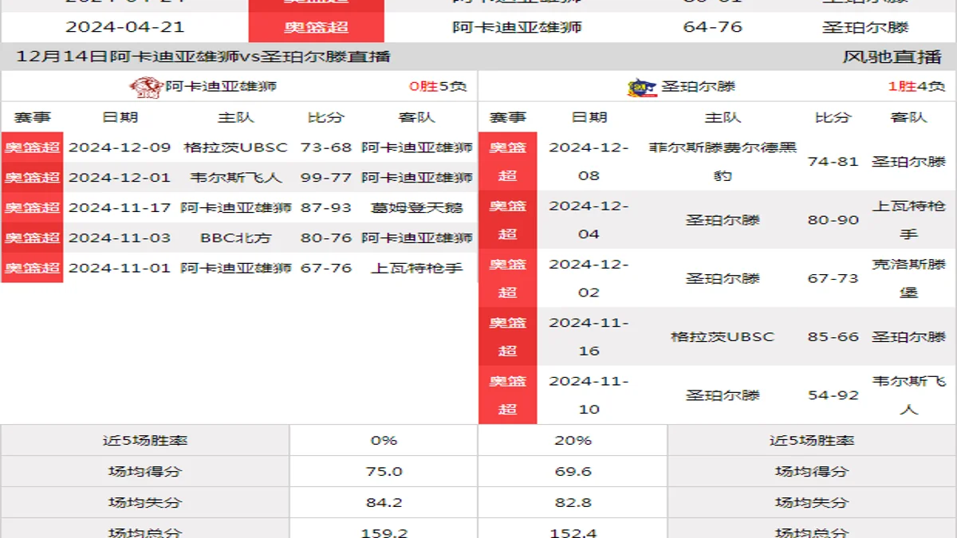Click score 80-90
957x538 pixels.
[833, 220]
